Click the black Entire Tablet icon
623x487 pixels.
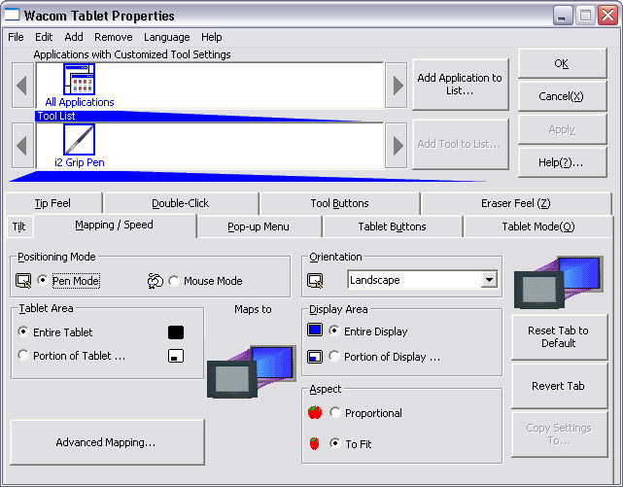click(x=176, y=332)
